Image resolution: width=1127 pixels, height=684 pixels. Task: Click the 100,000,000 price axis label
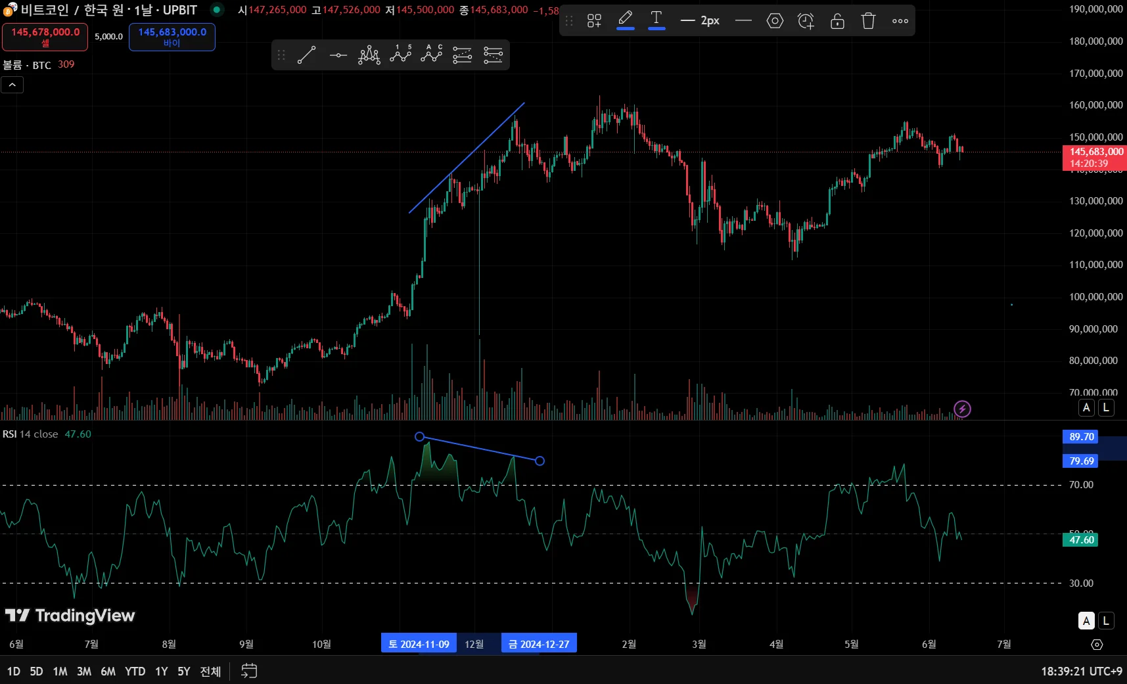(x=1095, y=297)
